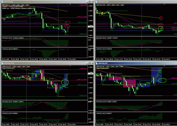
Task: Click '29 Dec 12:30' on M30 time axis
Action: pos(118,59)
